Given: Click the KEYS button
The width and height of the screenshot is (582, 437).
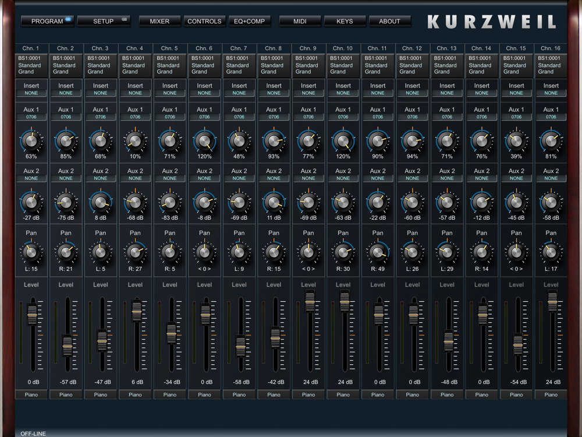Looking at the screenshot, I should click(345, 21).
